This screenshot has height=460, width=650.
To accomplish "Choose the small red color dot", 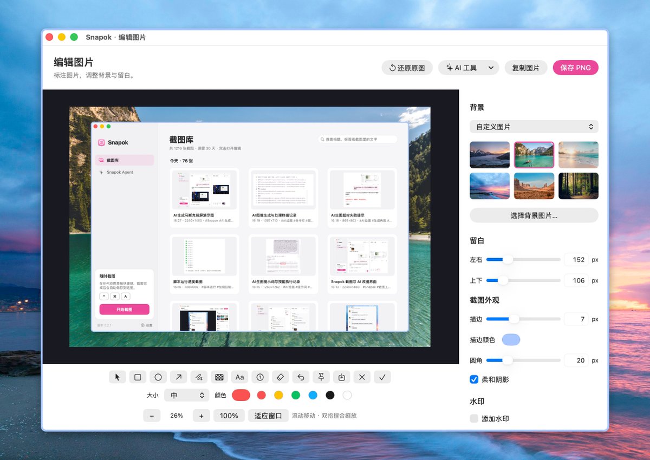I will click(262, 395).
